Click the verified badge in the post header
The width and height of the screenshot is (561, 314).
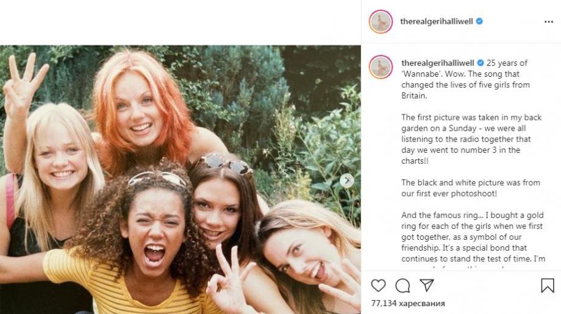tap(479, 21)
